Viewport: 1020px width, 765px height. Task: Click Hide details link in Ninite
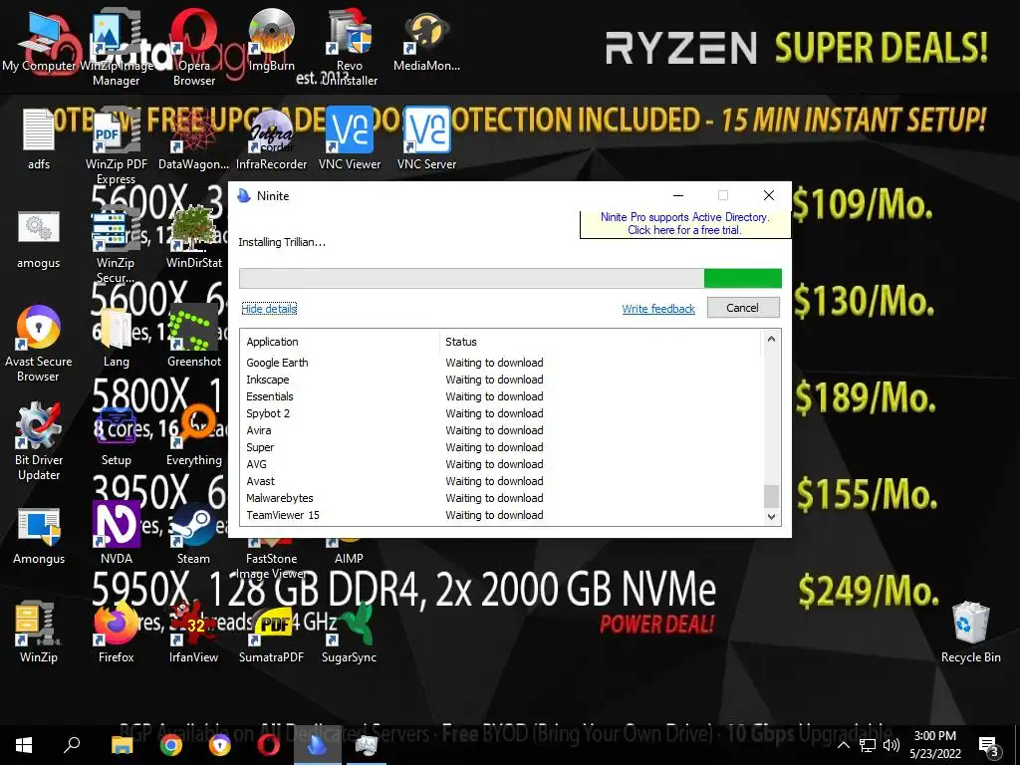269,309
